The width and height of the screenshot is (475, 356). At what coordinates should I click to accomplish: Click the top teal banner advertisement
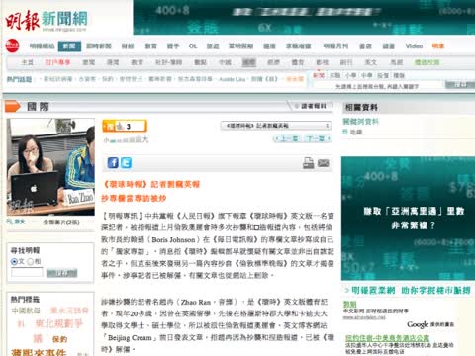coord(304,17)
